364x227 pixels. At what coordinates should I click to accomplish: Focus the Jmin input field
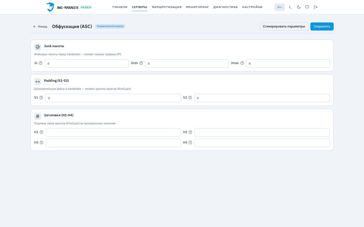point(187,63)
